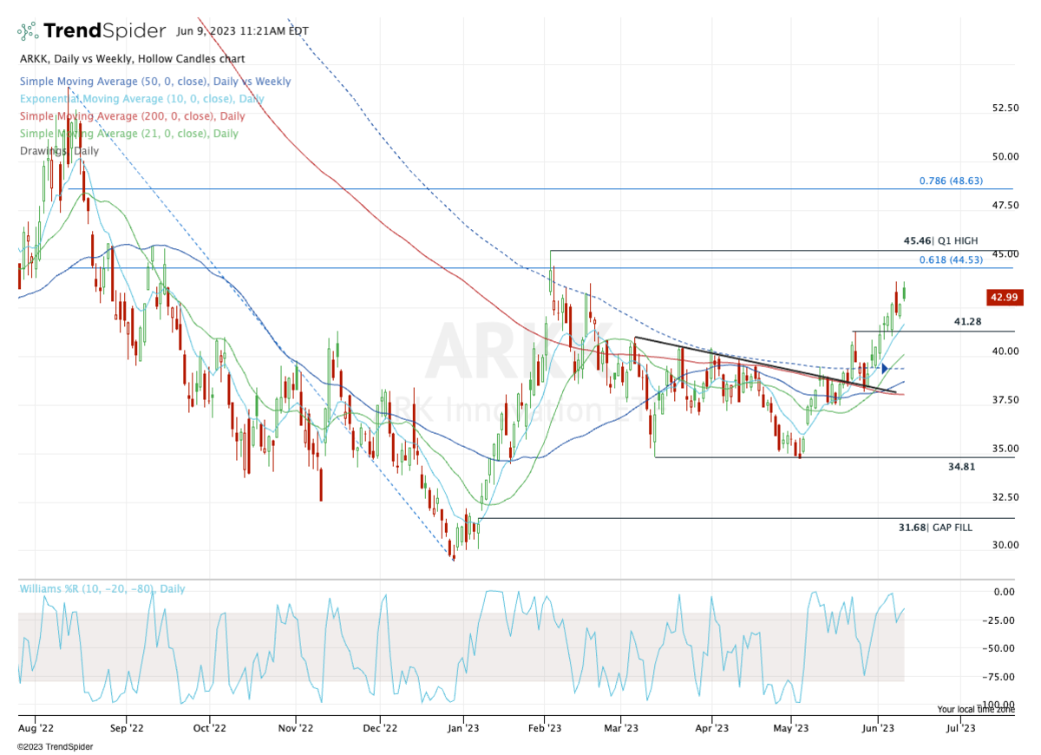Click the TrendSpider logo icon
This screenshot has width=1041, height=755.
pos(29,31)
